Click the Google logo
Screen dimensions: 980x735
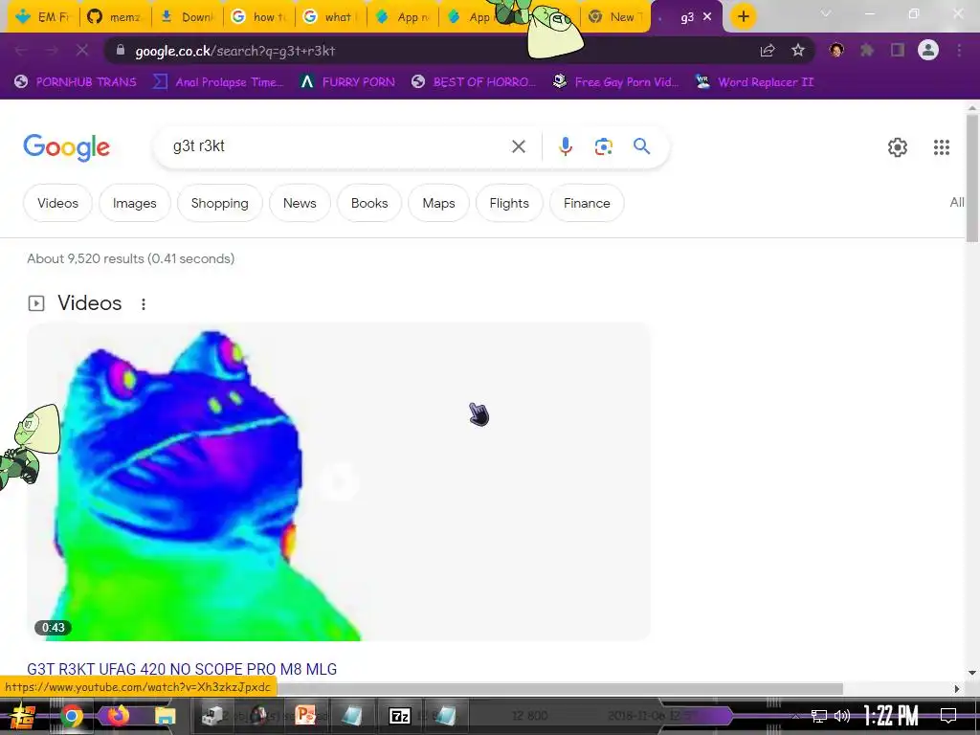point(66,147)
